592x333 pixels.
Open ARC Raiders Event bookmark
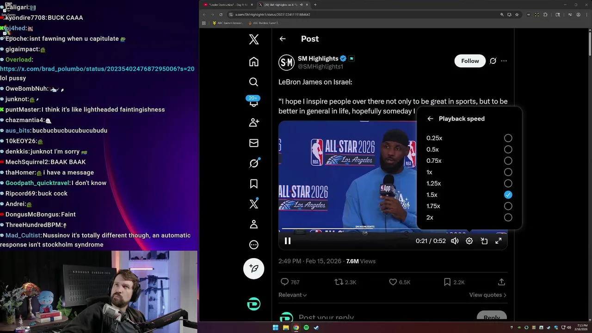(x=263, y=23)
